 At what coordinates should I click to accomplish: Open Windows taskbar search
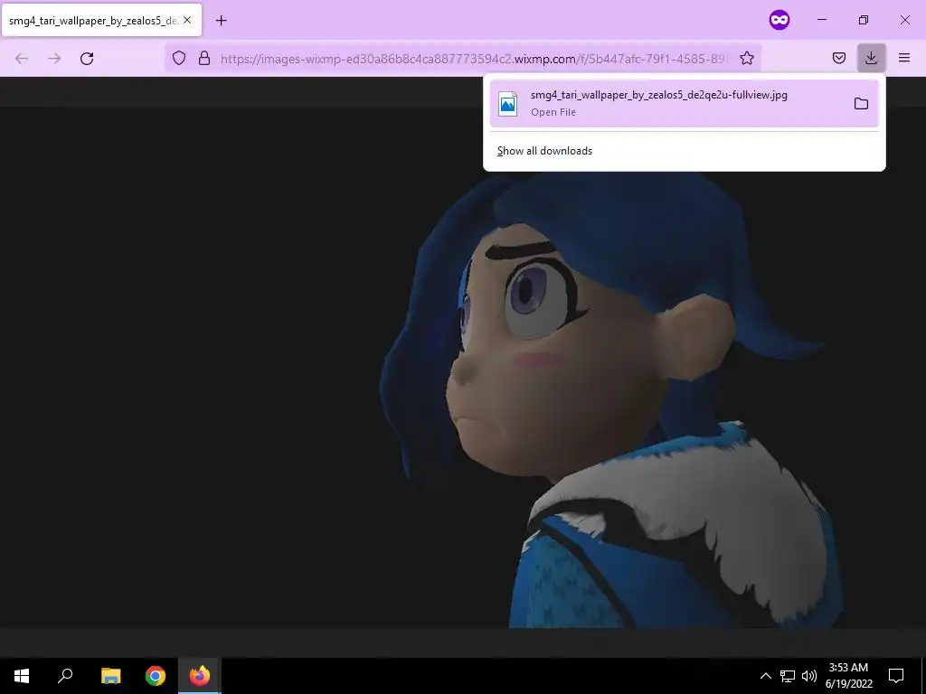click(65, 676)
